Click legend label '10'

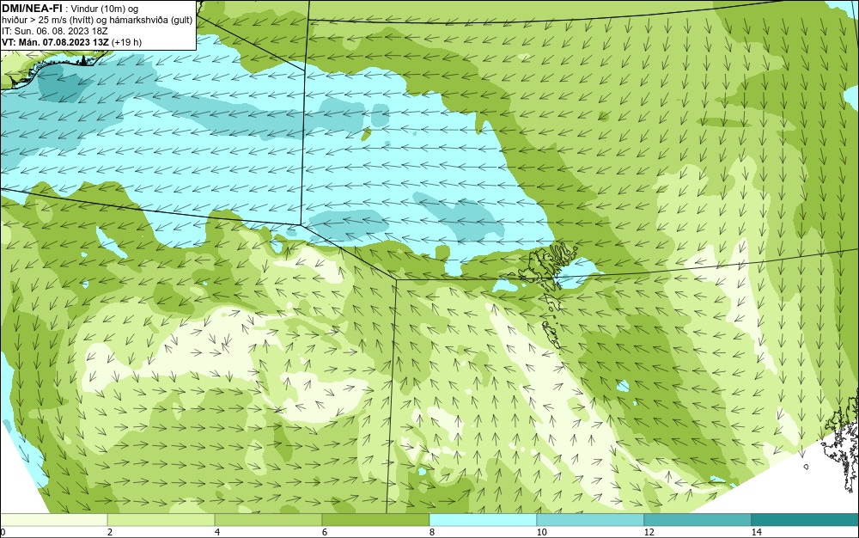(542, 532)
